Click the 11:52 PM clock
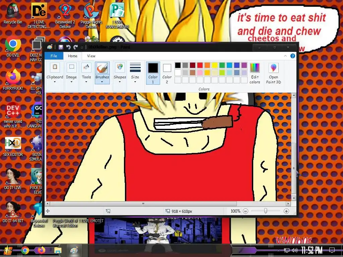The height and width of the screenshot is (257, 343). tap(312, 250)
